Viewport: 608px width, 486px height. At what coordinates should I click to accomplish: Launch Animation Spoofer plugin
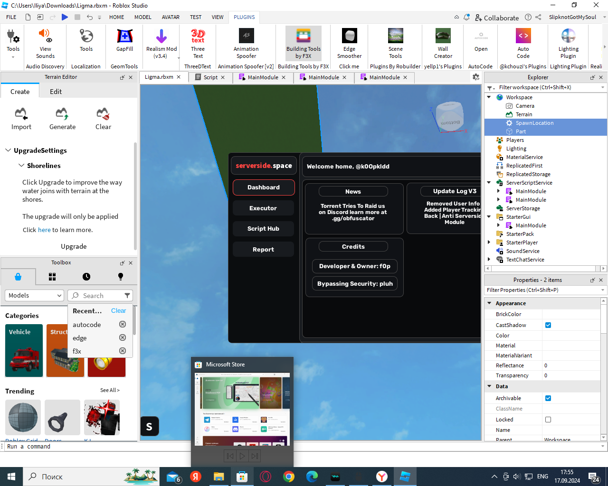(x=246, y=43)
